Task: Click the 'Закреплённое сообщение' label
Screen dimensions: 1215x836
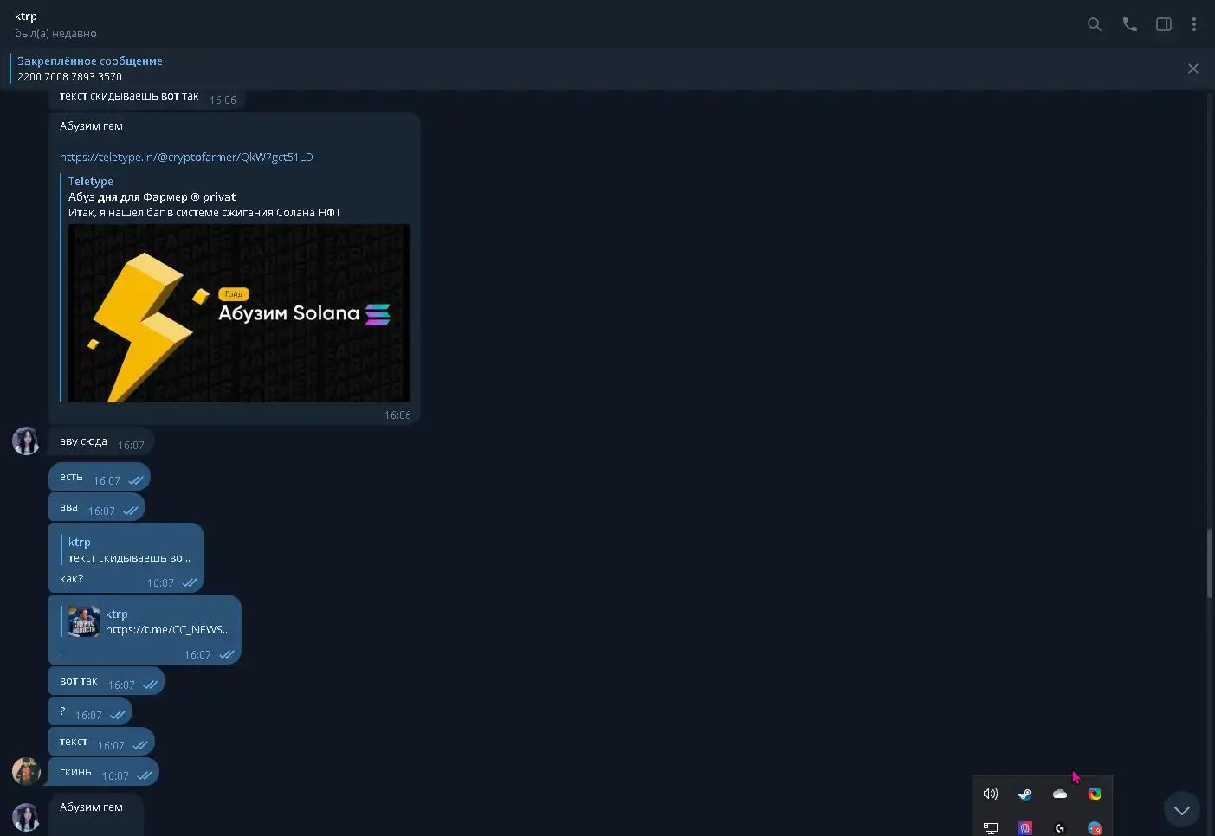Action: pos(90,61)
